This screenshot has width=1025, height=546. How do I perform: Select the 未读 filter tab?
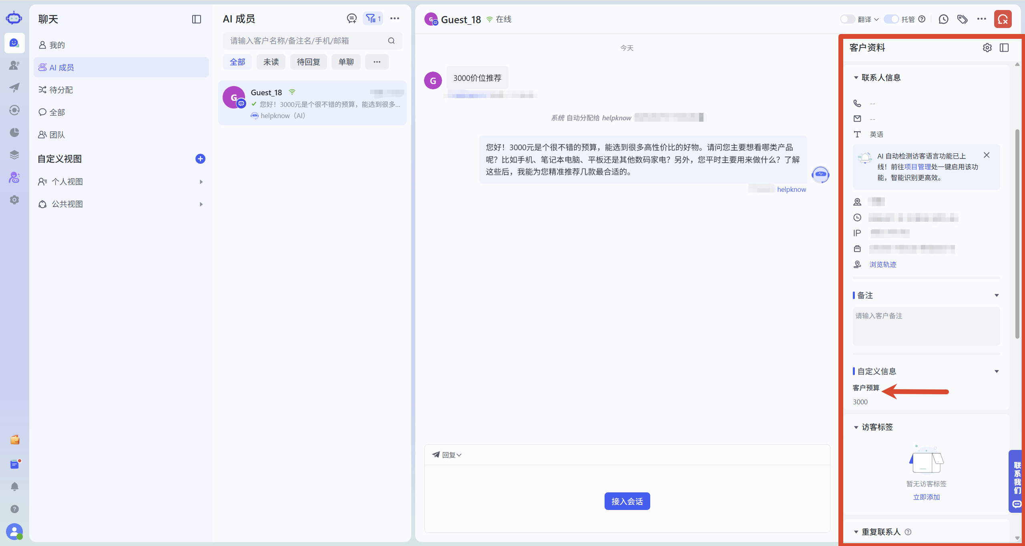point(271,62)
